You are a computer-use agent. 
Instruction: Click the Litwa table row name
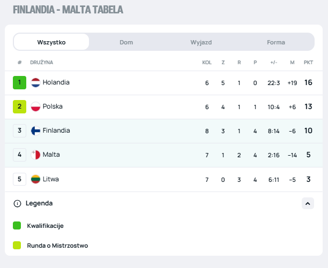51,179
